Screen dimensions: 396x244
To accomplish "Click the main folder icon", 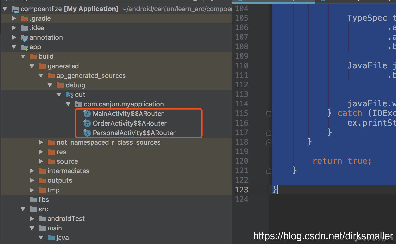I will pyautogui.click(x=42, y=228).
